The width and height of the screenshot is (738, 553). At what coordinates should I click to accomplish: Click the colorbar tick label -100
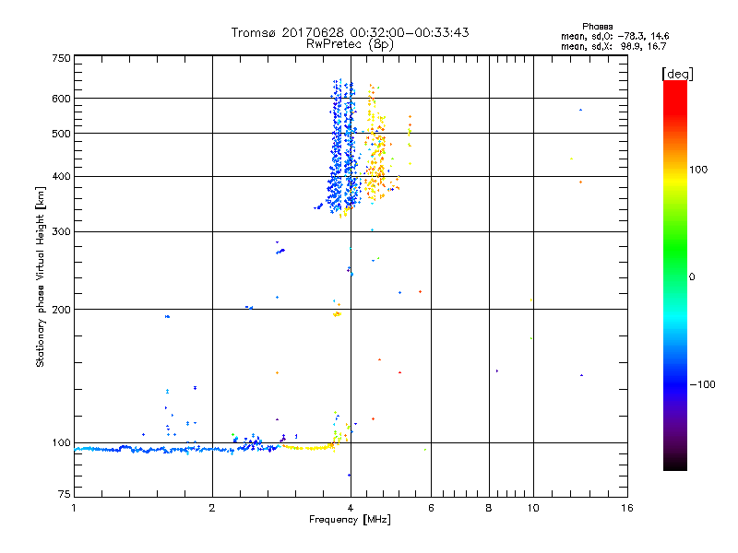(703, 384)
